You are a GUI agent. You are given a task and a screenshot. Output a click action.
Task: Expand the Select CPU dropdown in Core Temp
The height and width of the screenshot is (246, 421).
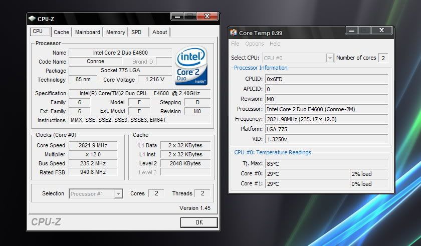(x=330, y=58)
